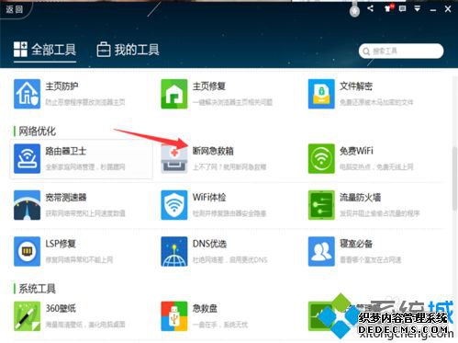Click the 急救盘 title text
Image resolution: width=458 pixels, height=343 pixels.
point(205,309)
